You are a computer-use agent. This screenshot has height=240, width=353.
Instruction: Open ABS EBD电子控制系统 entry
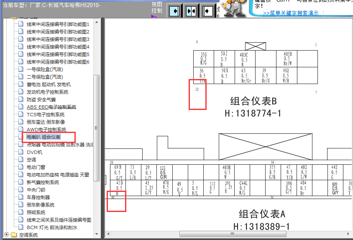tap(51, 107)
